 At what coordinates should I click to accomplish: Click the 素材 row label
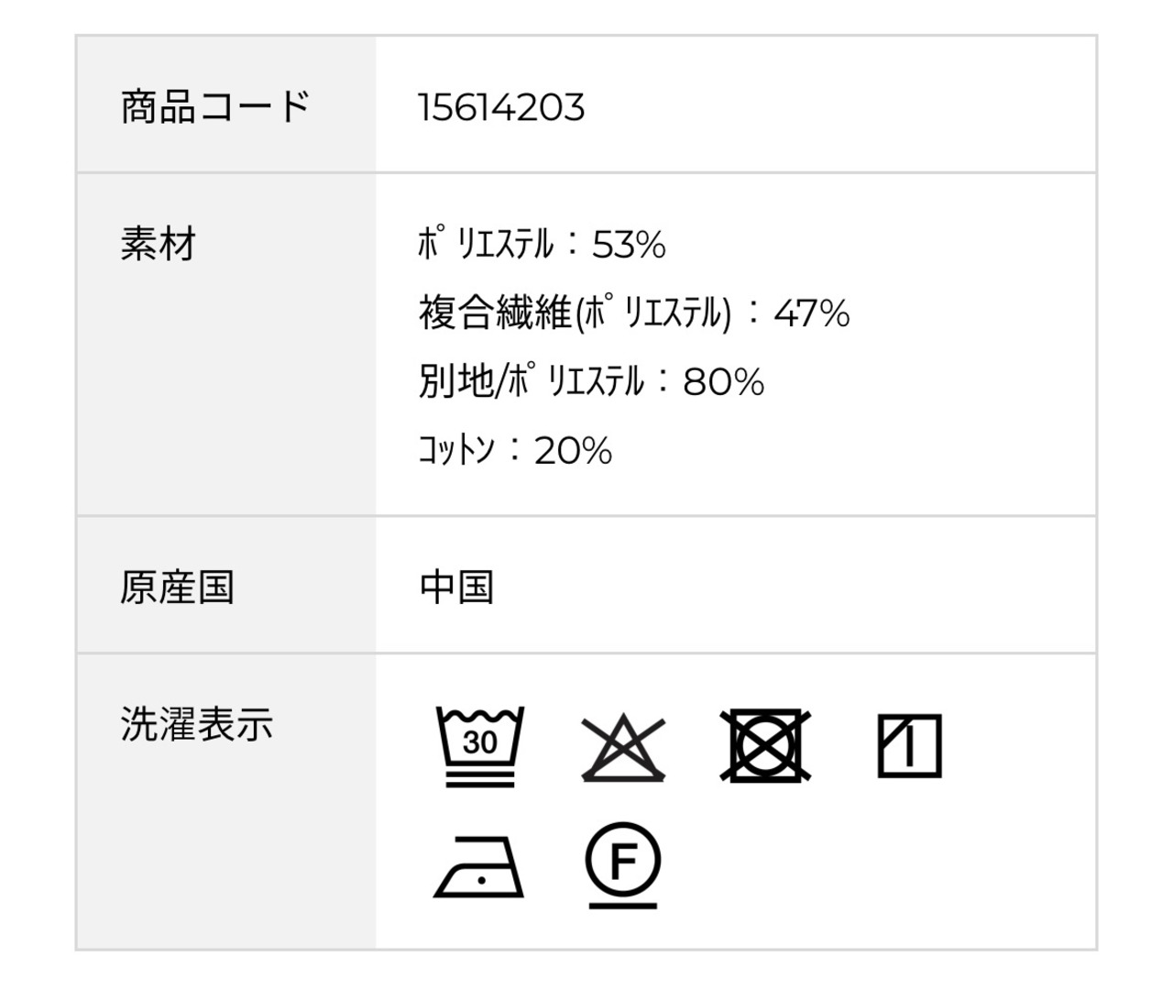[159, 245]
